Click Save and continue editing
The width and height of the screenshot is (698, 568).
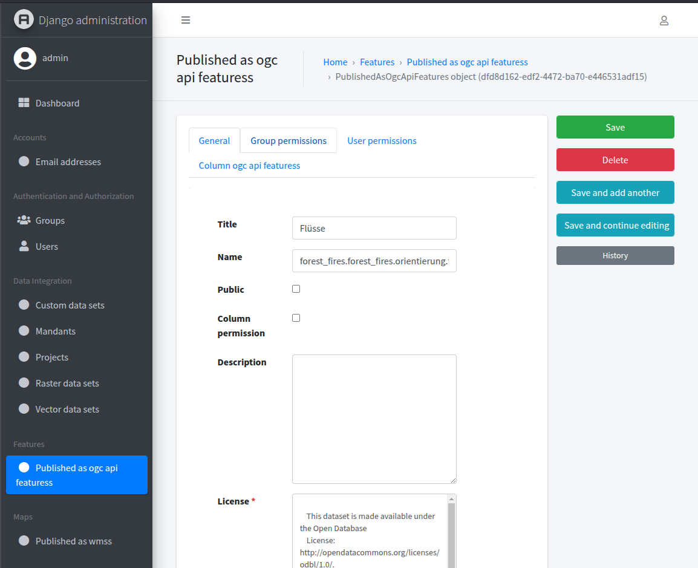615,225
